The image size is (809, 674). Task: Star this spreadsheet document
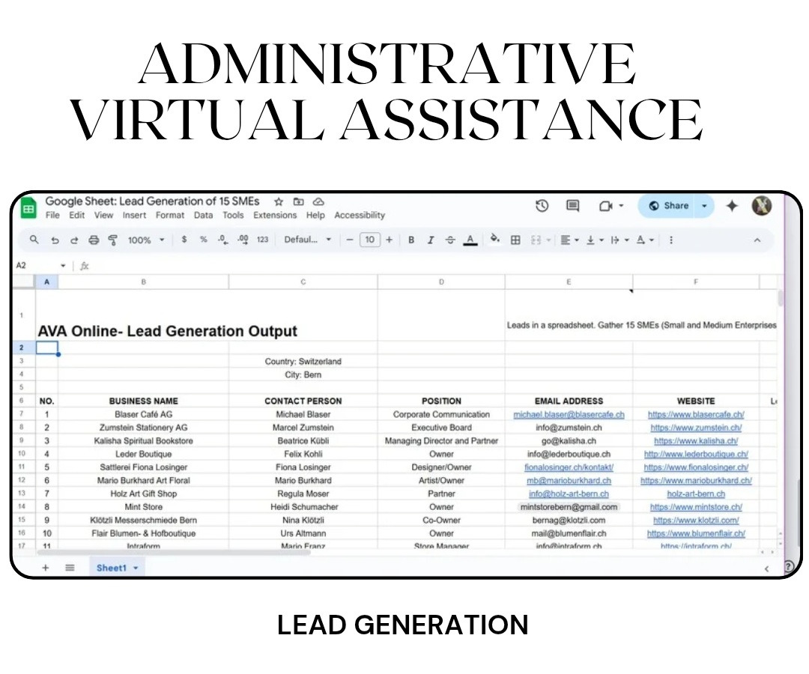(x=279, y=201)
